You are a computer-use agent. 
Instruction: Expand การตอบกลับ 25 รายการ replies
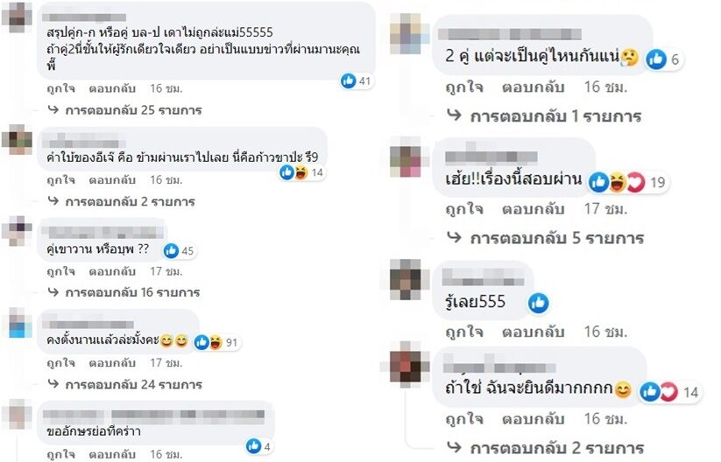click(x=125, y=110)
